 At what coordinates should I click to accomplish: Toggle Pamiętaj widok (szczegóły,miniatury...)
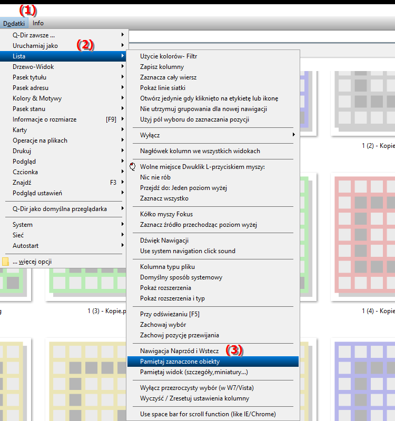point(213,372)
